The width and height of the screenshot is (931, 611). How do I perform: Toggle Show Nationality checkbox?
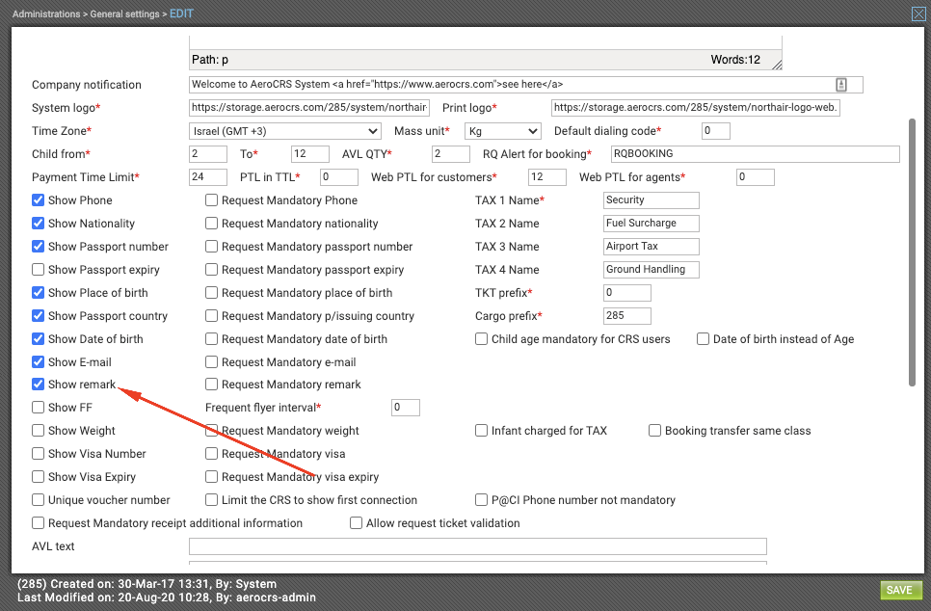pos(38,224)
